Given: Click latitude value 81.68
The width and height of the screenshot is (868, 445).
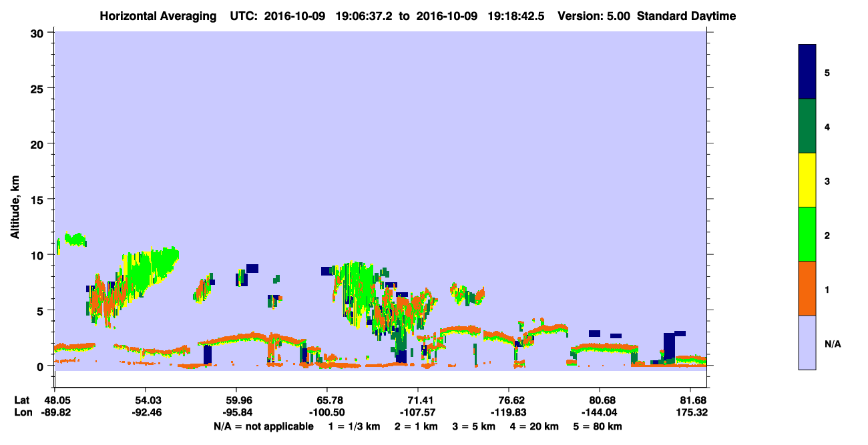Looking at the screenshot, I should coord(694,400).
